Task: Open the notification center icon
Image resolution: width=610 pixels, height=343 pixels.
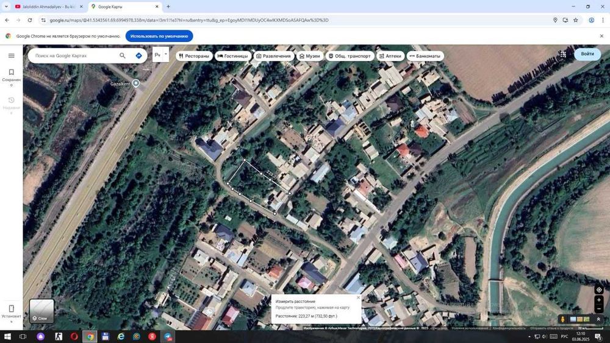Action: pos(598,336)
